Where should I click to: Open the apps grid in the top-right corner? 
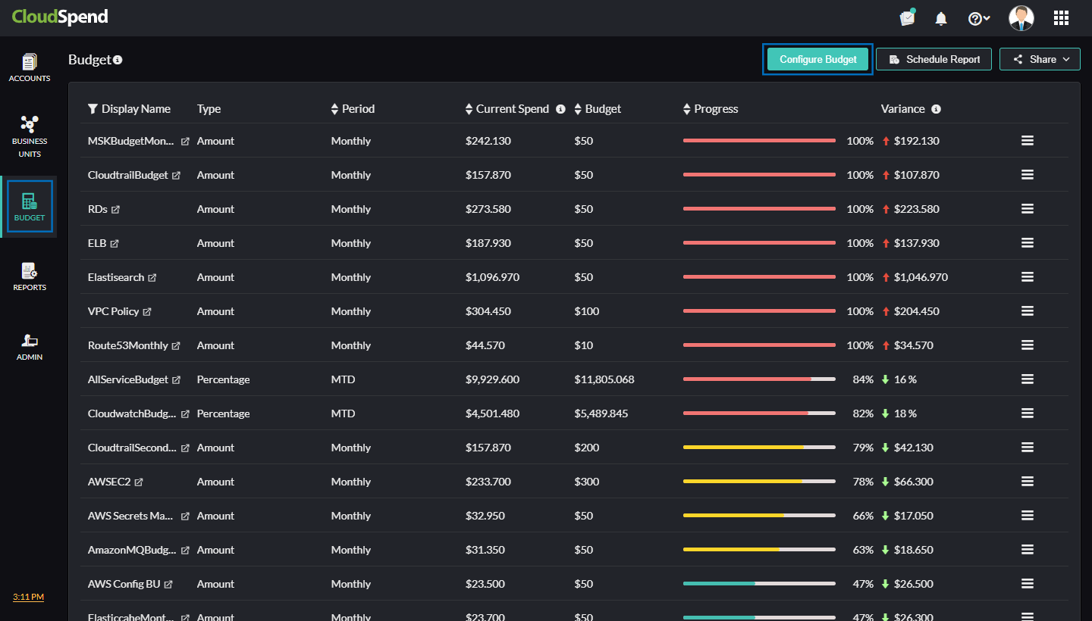pos(1061,17)
